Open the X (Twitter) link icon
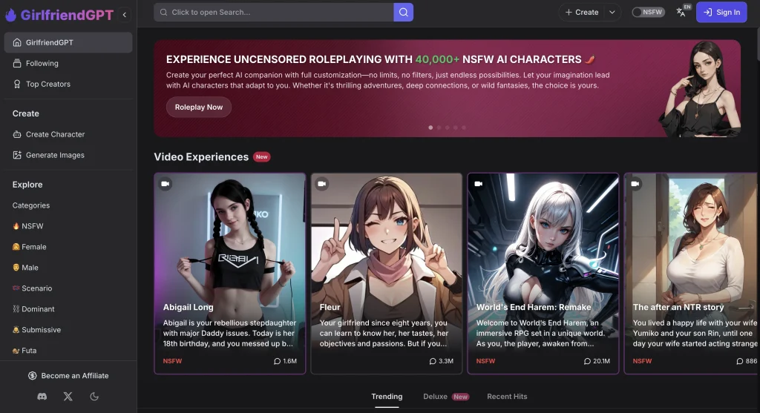 (68, 397)
